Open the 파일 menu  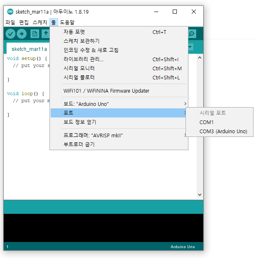click(x=10, y=22)
